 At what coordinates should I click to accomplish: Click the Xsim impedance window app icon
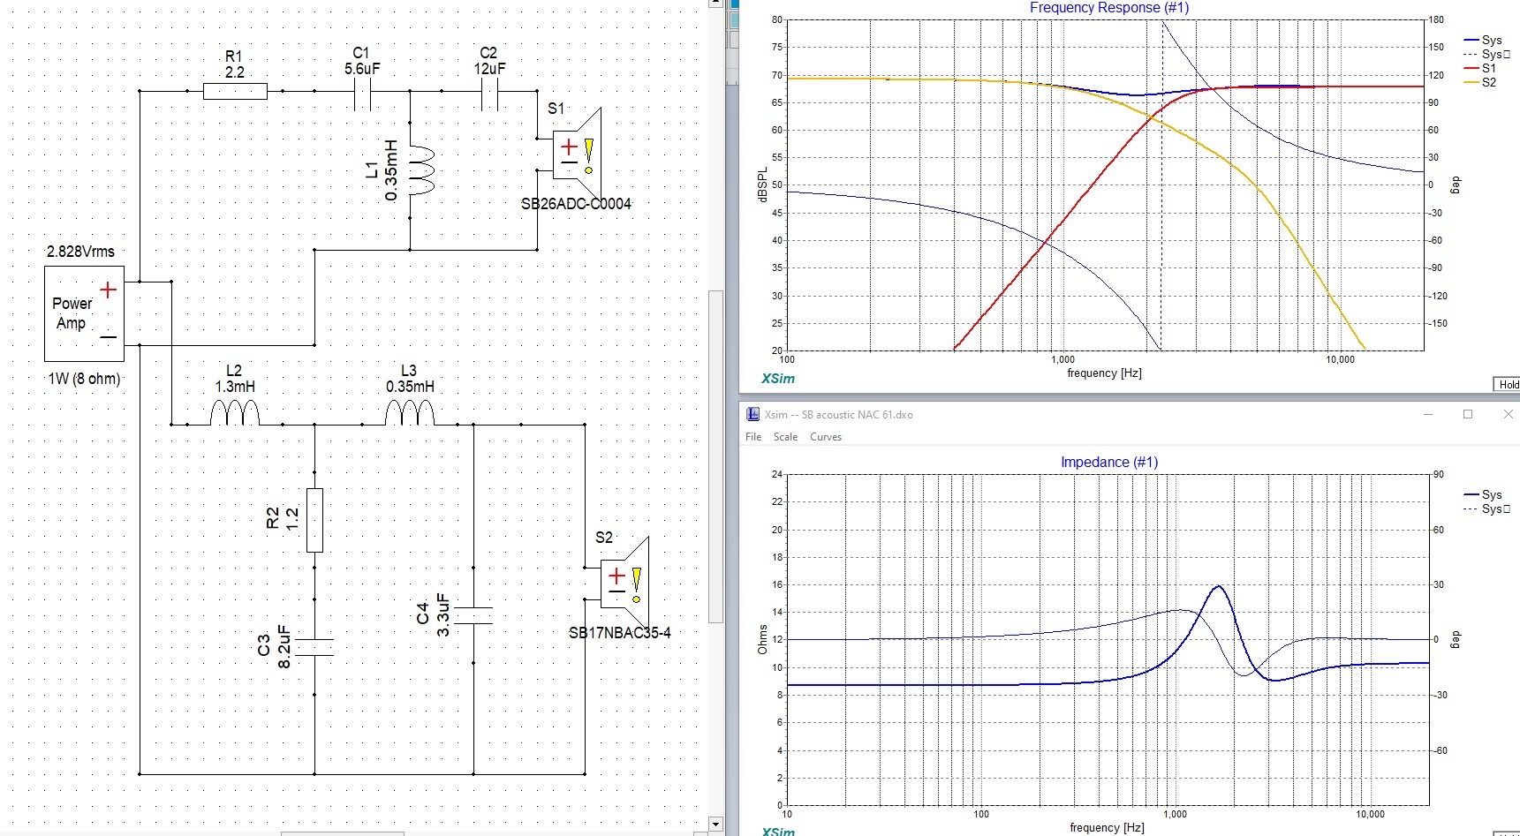point(753,414)
